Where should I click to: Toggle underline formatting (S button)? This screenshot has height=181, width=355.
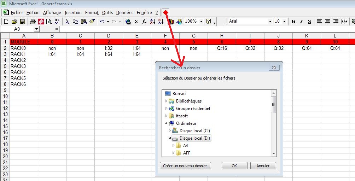[309, 22]
